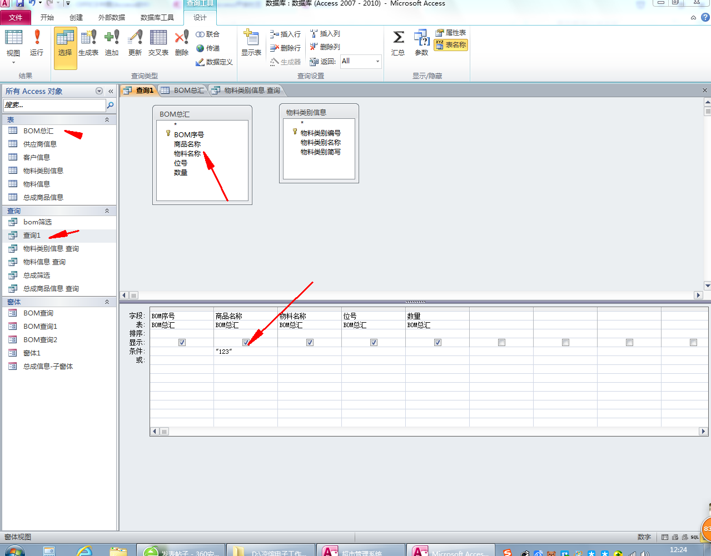Screen dimensions: 711x556
Task: Switch to datasheet view from status bar
Action: point(665,537)
